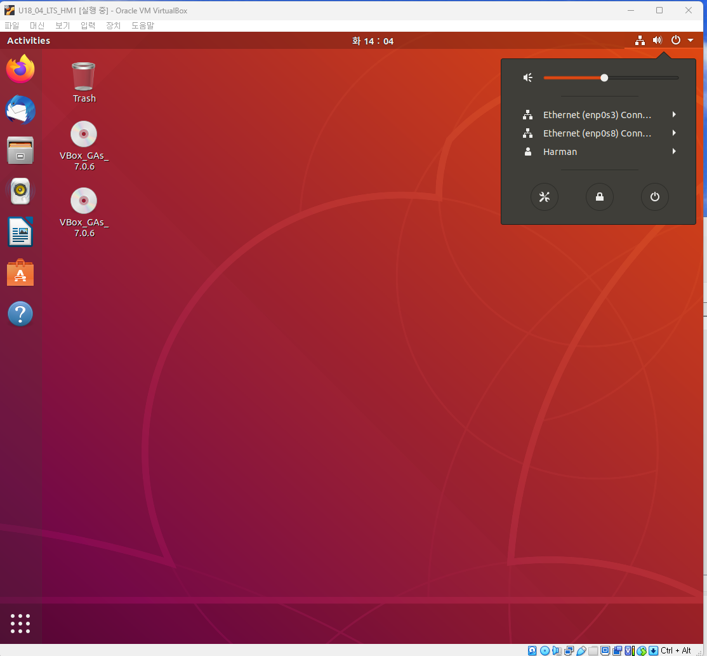This screenshot has width=707, height=656.
Task: Click the power off button in the menu
Action: click(655, 197)
